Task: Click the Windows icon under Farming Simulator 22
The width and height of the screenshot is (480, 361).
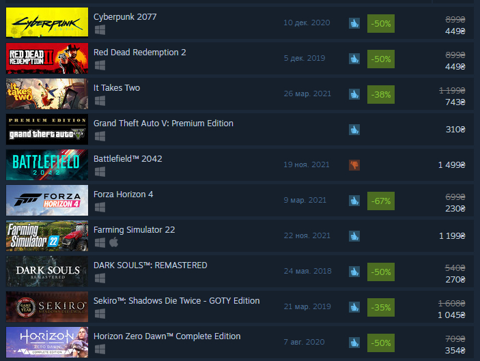Action: 100,243
